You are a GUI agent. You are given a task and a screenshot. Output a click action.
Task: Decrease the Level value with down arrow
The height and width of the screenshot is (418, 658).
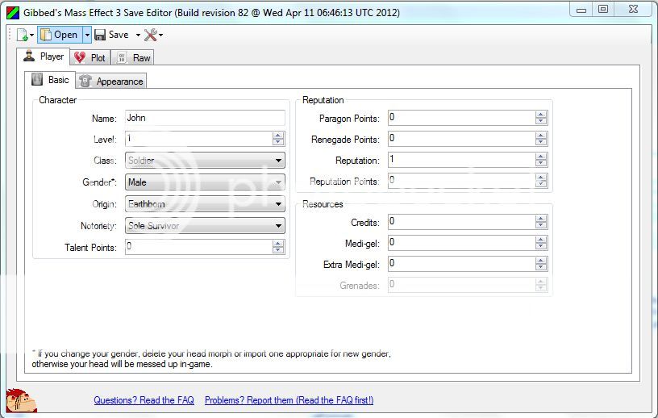(278, 142)
